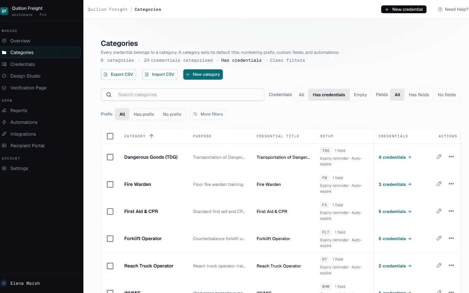The height and width of the screenshot is (293, 469).
Task: Click the search magnifier icon
Action: tap(109, 95)
